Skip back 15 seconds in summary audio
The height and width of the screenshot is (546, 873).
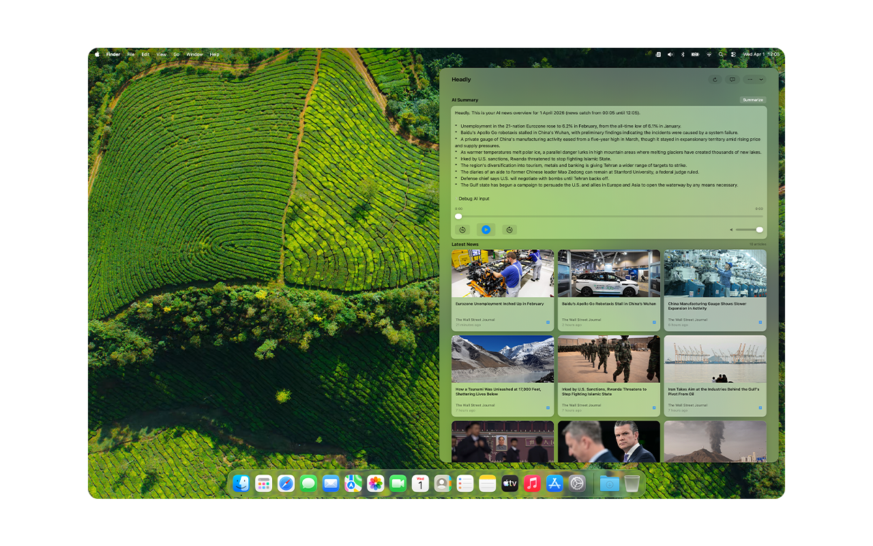click(x=462, y=230)
